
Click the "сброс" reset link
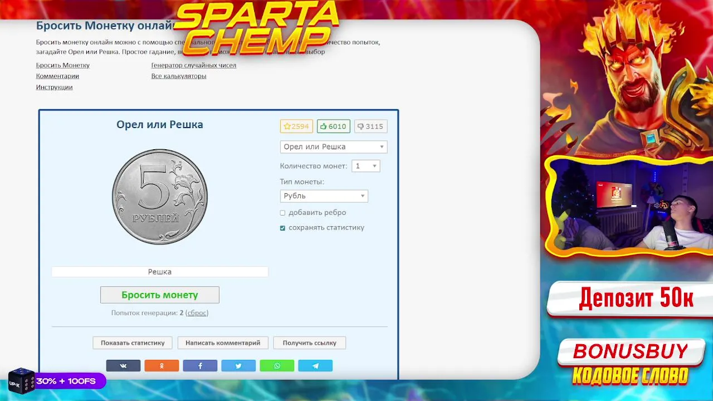pos(197,313)
